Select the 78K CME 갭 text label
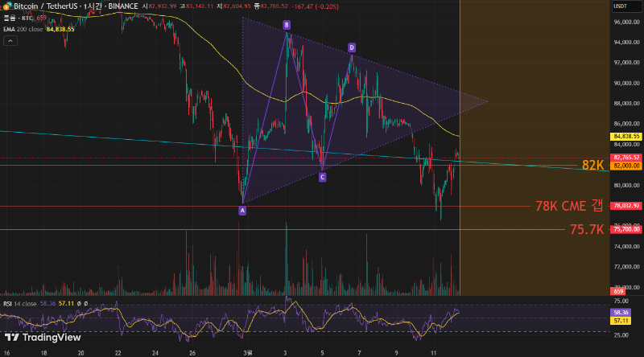 tap(569, 207)
